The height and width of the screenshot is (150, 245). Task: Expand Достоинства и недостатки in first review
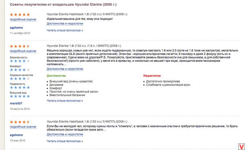(65, 24)
